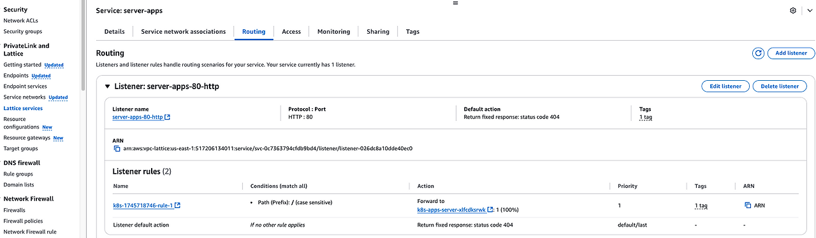The image size is (816, 238).
Task: Open Rule groups under DNS firewall
Action: 18,174
